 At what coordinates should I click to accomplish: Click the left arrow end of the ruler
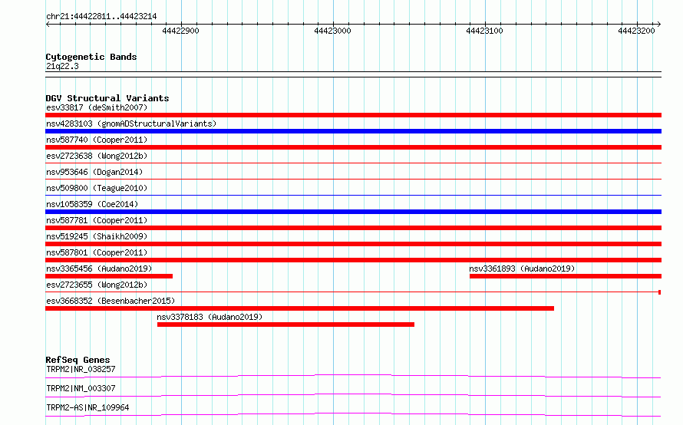(48, 24)
